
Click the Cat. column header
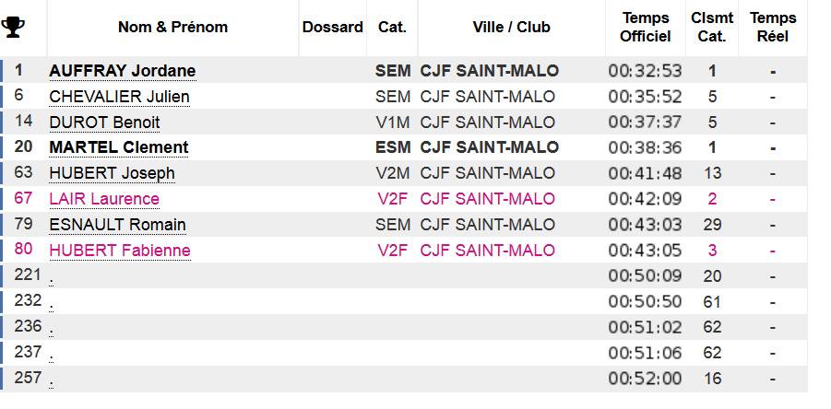pyautogui.click(x=392, y=27)
